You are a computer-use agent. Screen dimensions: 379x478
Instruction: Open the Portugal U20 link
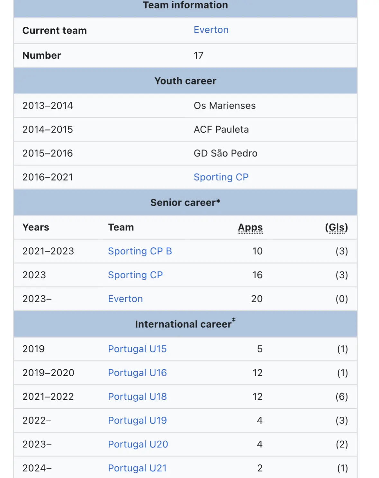point(138,445)
